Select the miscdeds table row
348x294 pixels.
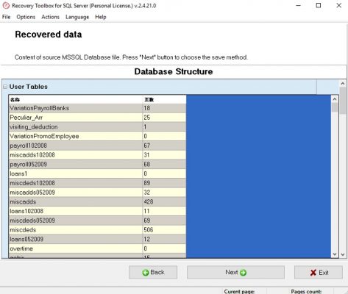click(97, 230)
